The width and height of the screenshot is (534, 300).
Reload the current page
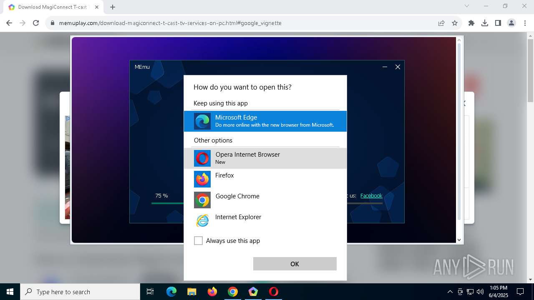click(36, 23)
